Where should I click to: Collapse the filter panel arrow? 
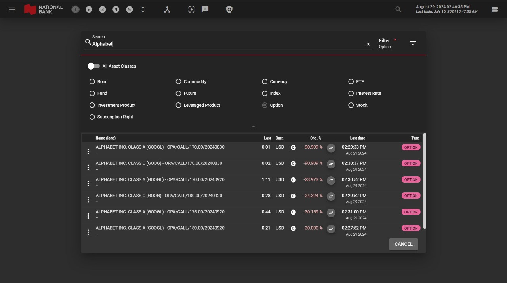(253, 126)
